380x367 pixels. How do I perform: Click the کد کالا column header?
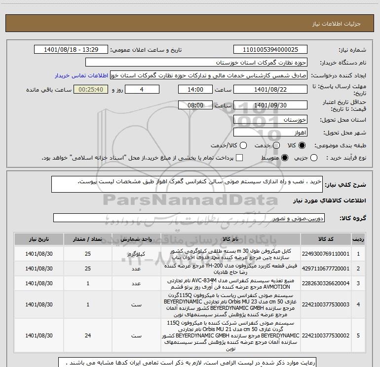[x=326, y=239]
